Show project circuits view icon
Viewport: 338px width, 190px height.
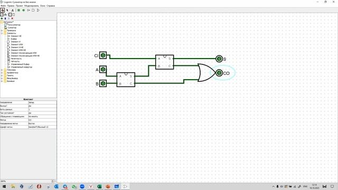[2, 14]
